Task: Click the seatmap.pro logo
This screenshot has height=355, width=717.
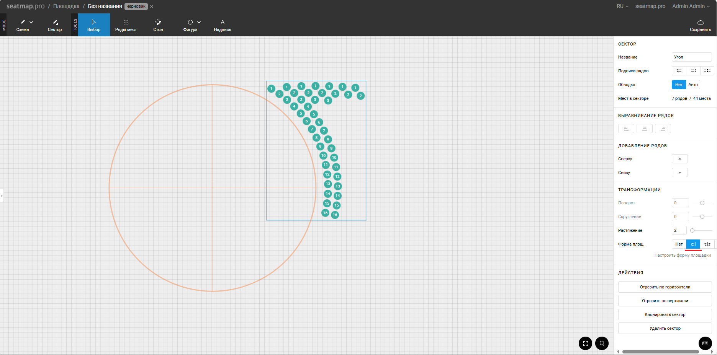Action: (x=25, y=6)
